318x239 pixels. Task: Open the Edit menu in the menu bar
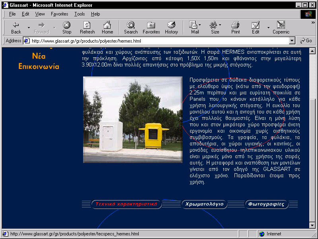pos(25,14)
